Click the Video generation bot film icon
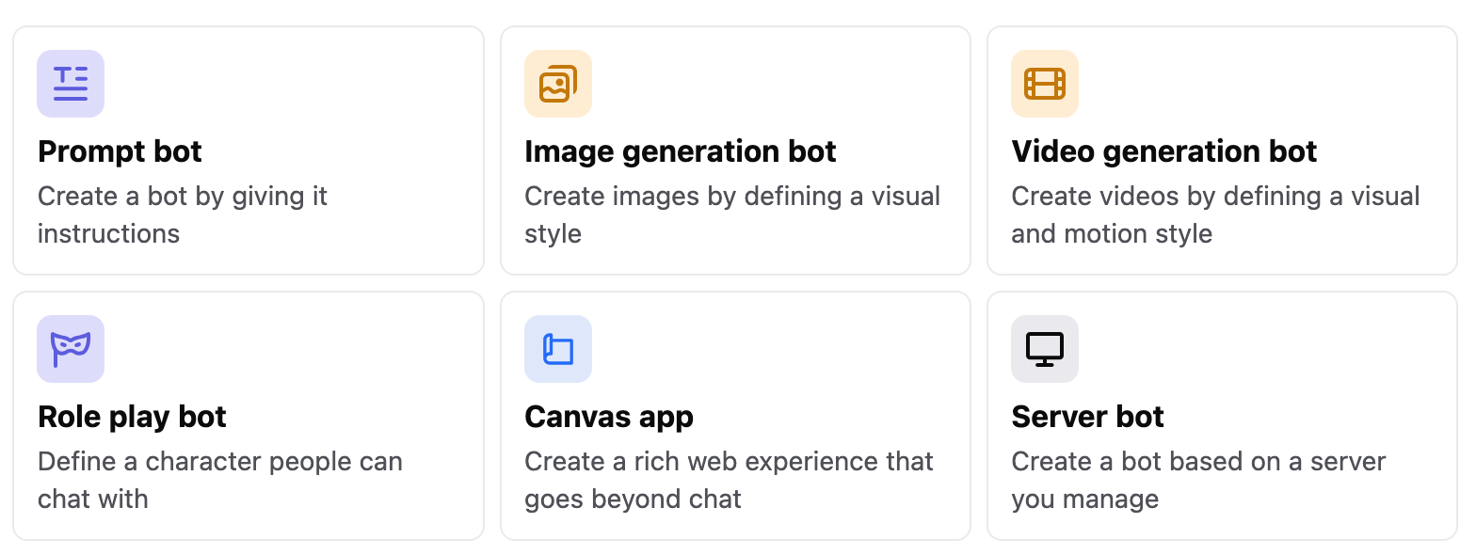1476x555 pixels. 1044,84
